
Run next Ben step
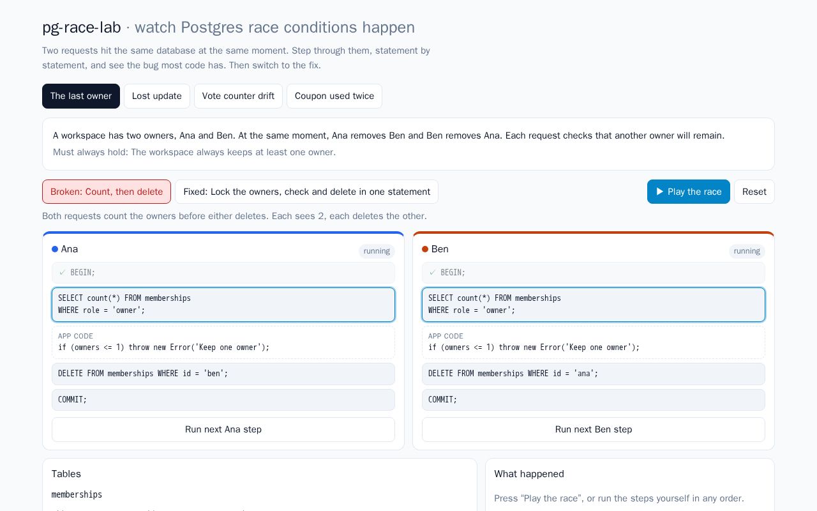click(594, 429)
